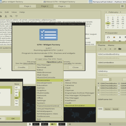The height and width of the screenshot is (126, 126).
Task: Click the magnifier search icon in toolbar
Action: pyautogui.click(x=11, y=16)
